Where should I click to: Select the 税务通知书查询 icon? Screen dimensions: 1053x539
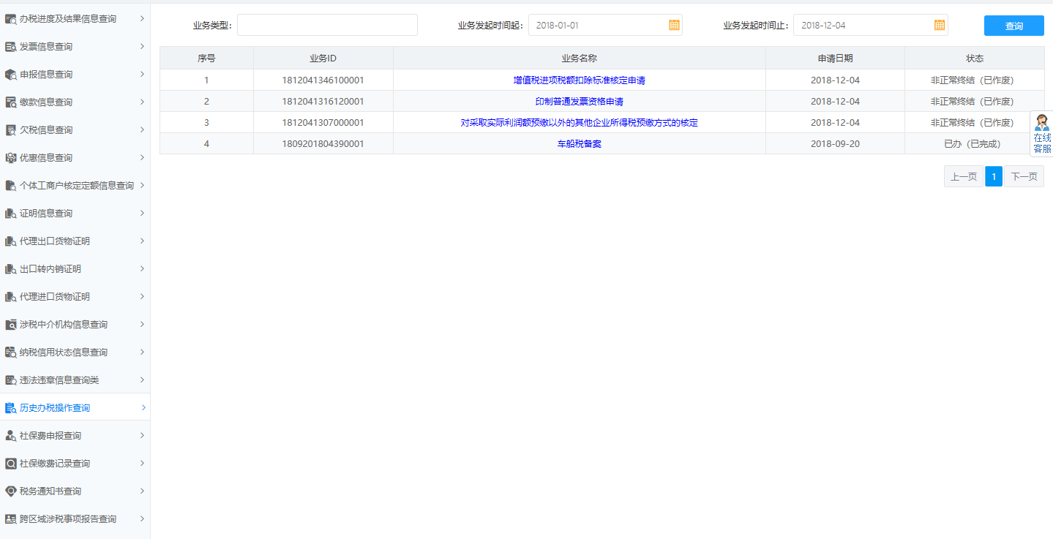coord(10,491)
